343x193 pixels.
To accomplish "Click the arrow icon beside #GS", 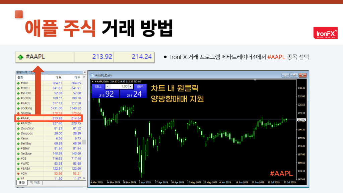I will [18, 158].
